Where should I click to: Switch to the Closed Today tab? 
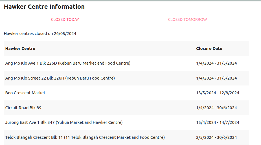(65, 20)
